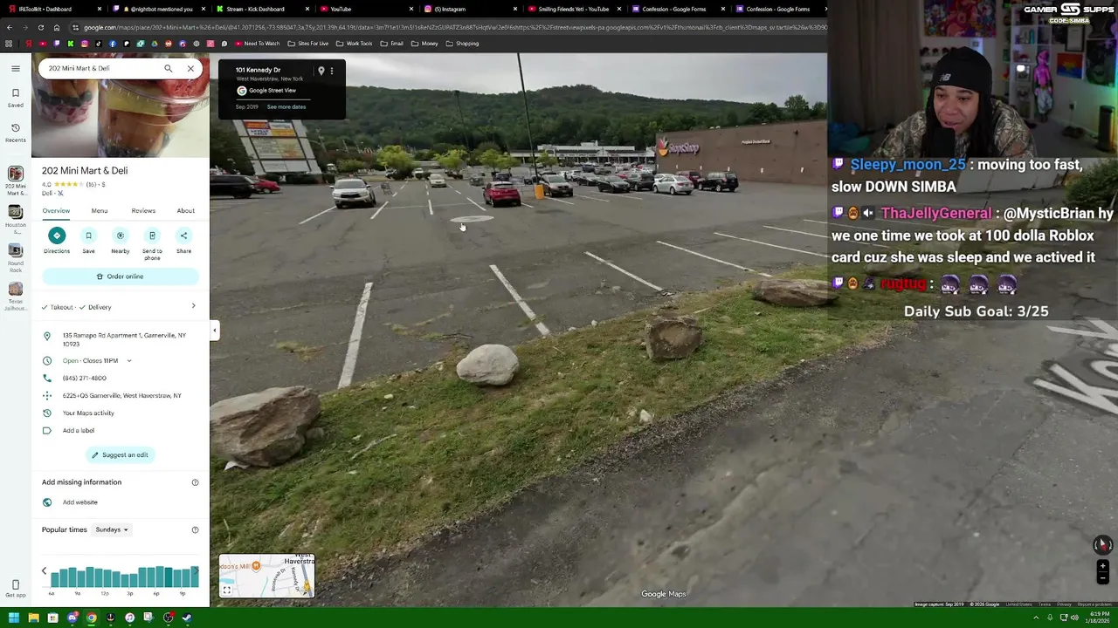This screenshot has width=1118, height=628.
Task: Open the Sundays day dropdown
Action: [x=112, y=529]
